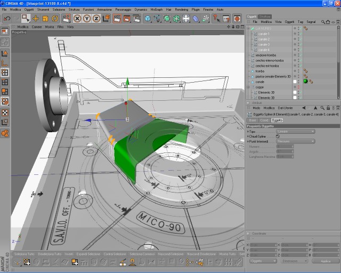
Task: Open the MoGraph menu
Action: [157, 10]
